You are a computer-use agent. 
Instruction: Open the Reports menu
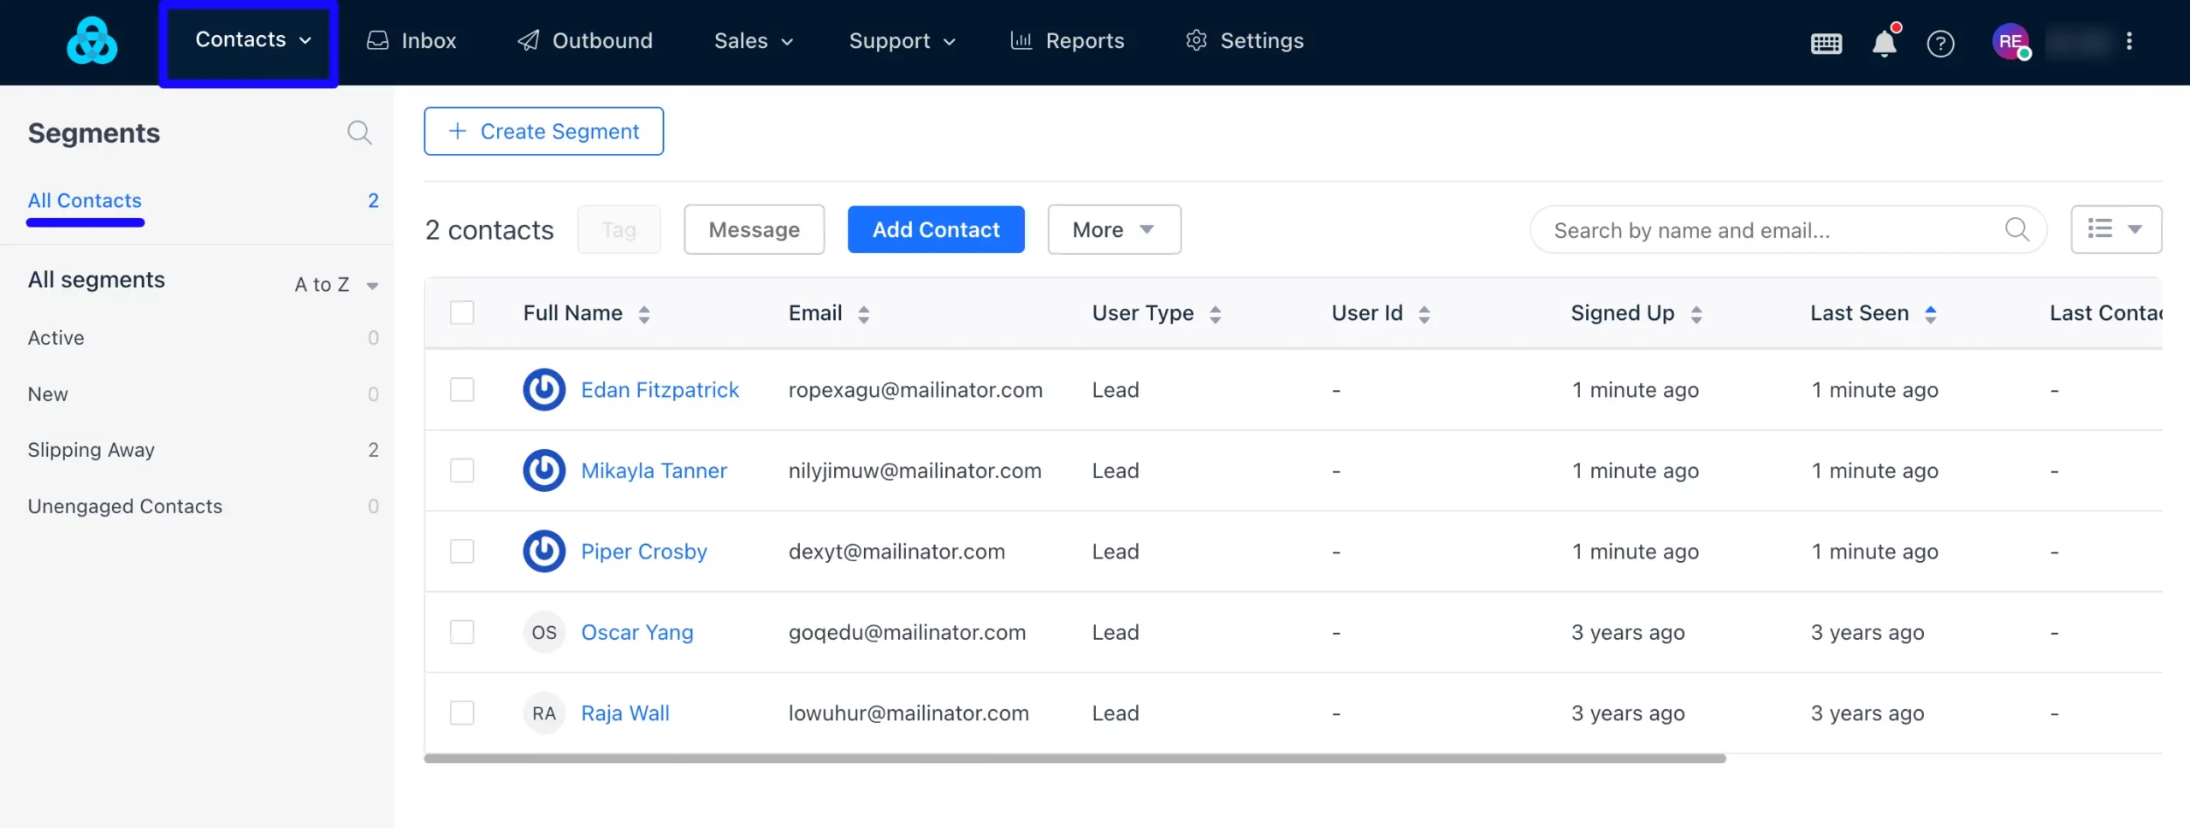click(x=1067, y=41)
